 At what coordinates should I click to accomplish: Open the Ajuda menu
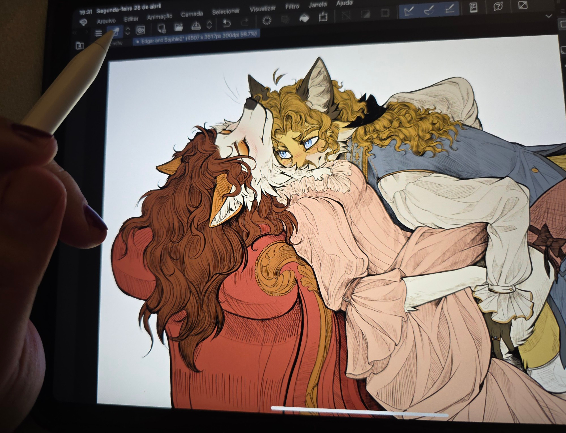[344, 3]
